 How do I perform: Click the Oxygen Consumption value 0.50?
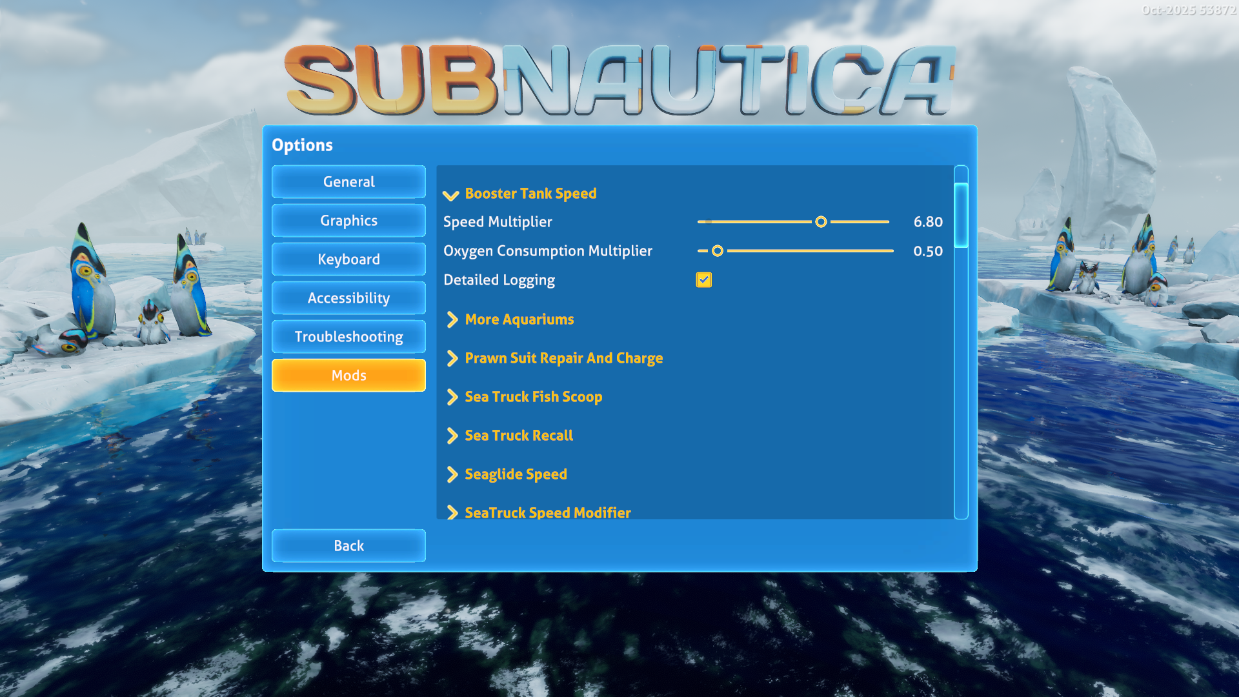coord(928,251)
